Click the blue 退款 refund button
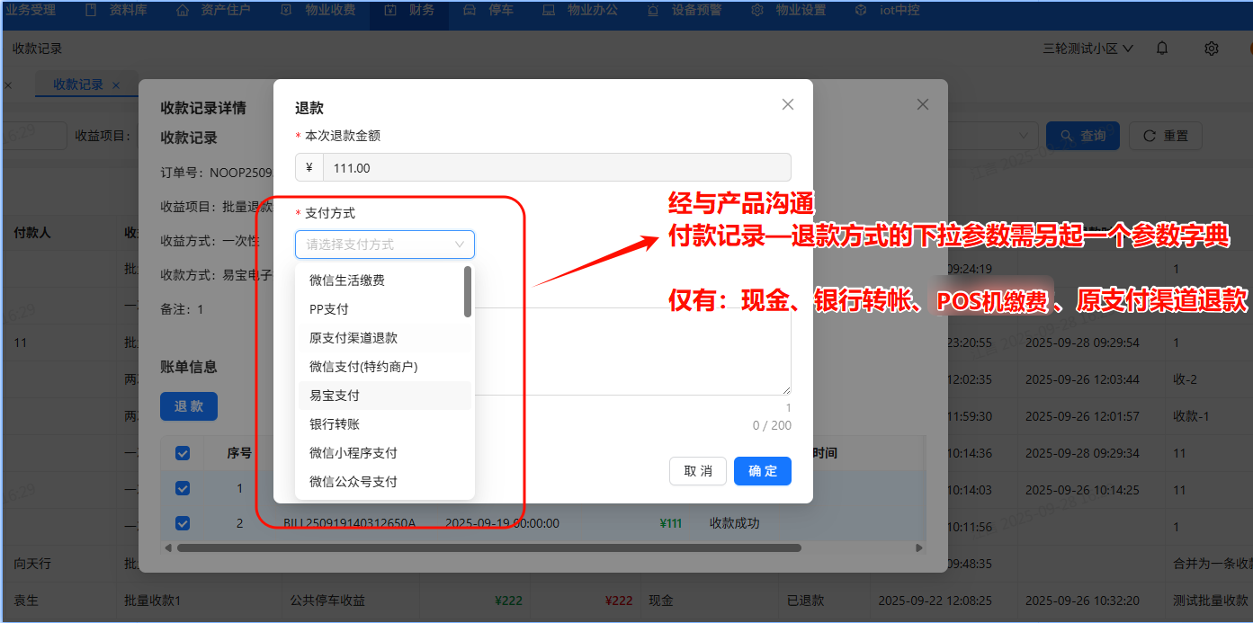 click(189, 406)
